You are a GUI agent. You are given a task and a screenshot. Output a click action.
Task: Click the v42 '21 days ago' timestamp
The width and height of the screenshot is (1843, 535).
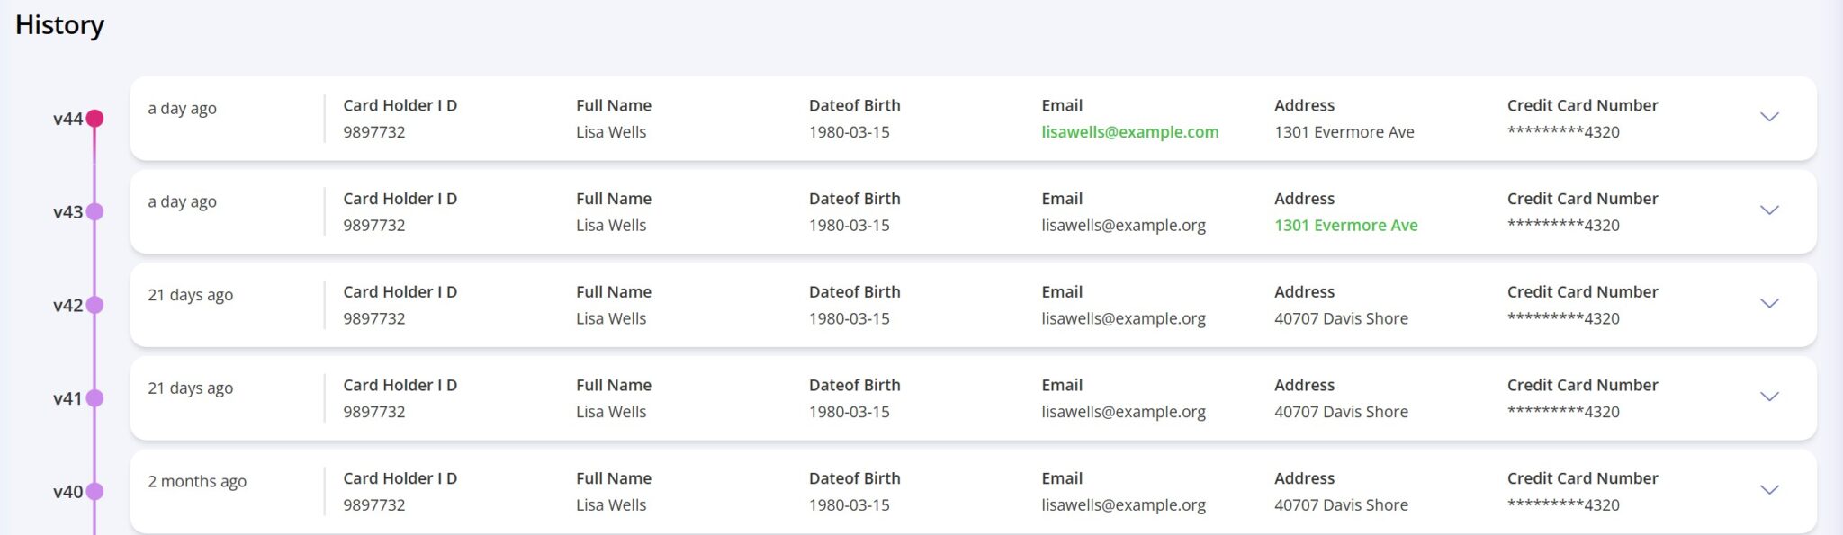(x=190, y=295)
